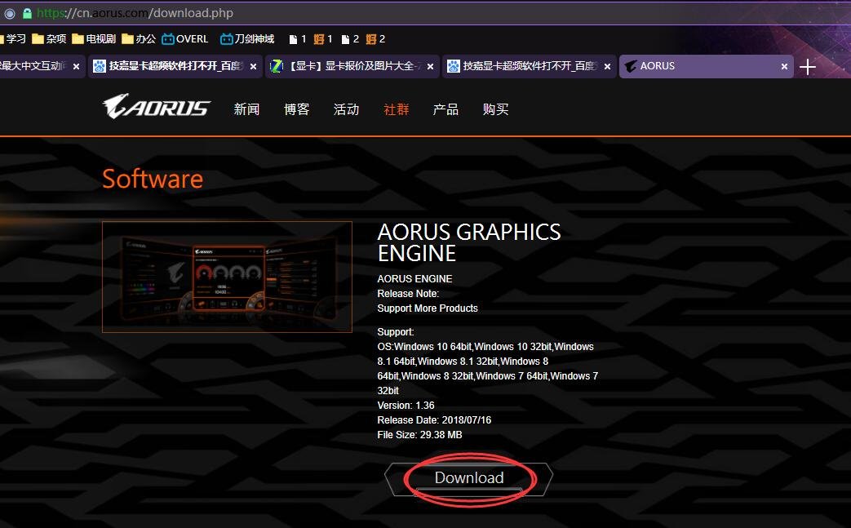Viewport: 851px width, 528px height.
Task: Click the File Size: 29.38 MB text
Action: click(419, 435)
